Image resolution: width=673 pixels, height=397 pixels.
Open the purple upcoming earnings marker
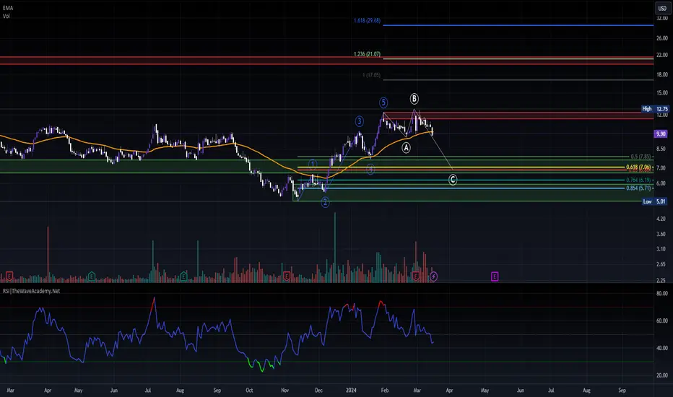[495, 276]
